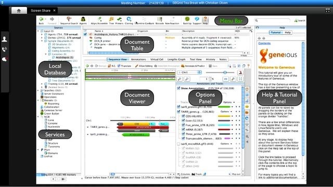Switch to the Virtual Gel tab
The height and width of the screenshot is (187, 333).
[x=157, y=60]
